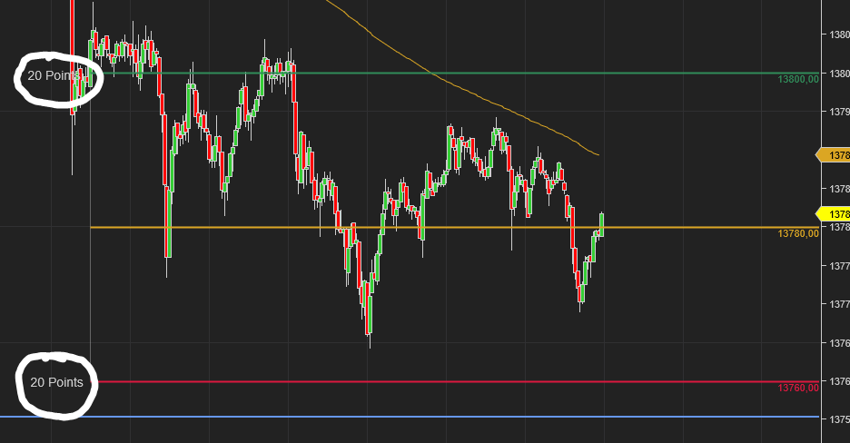Click the orange moving average price tag on axis
The height and width of the screenshot is (443, 850).
click(835, 155)
